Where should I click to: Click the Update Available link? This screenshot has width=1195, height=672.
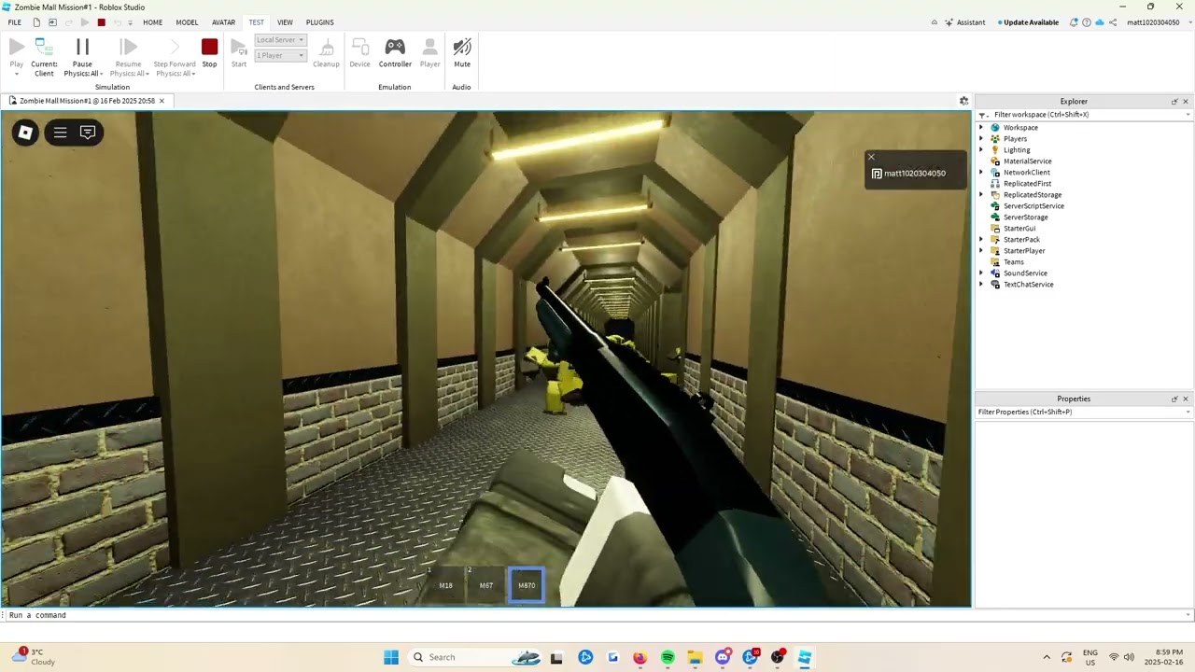coord(1029,22)
